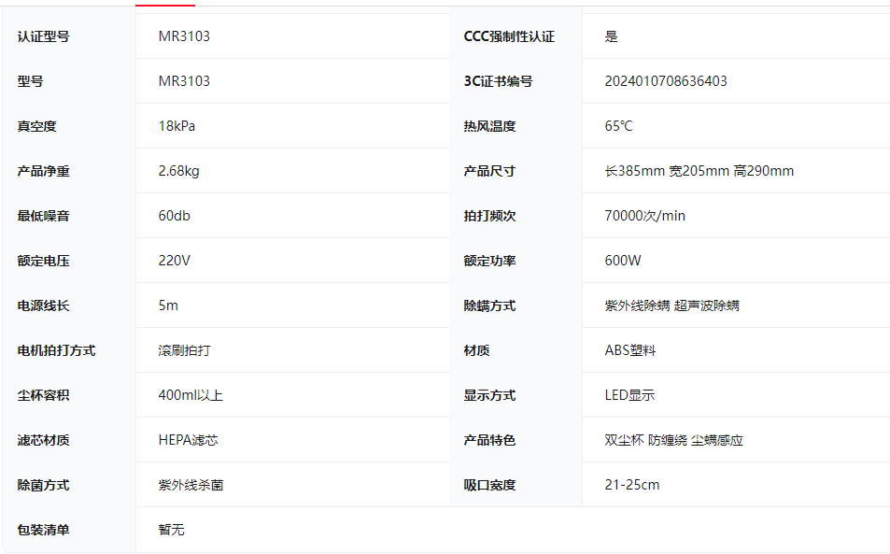Select the 60db 最低噪音 value
890x554 pixels.
click(x=174, y=216)
